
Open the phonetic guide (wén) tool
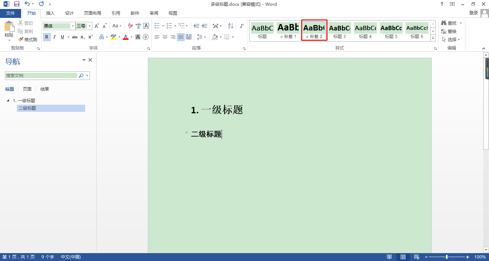pos(138,26)
